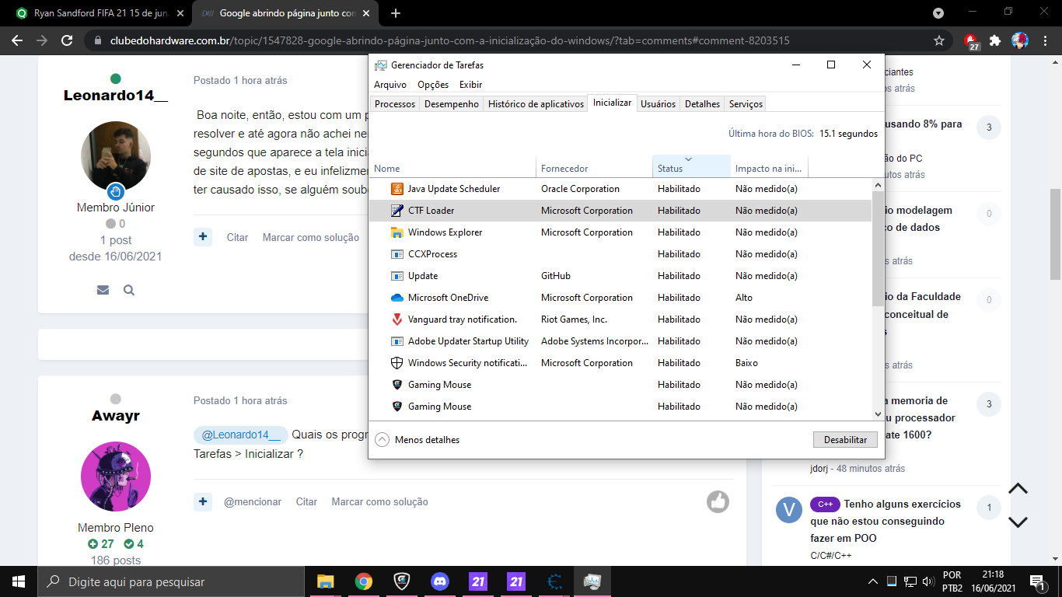
Task: Click plus icon under Leonardo14__ post
Action: click(x=203, y=236)
